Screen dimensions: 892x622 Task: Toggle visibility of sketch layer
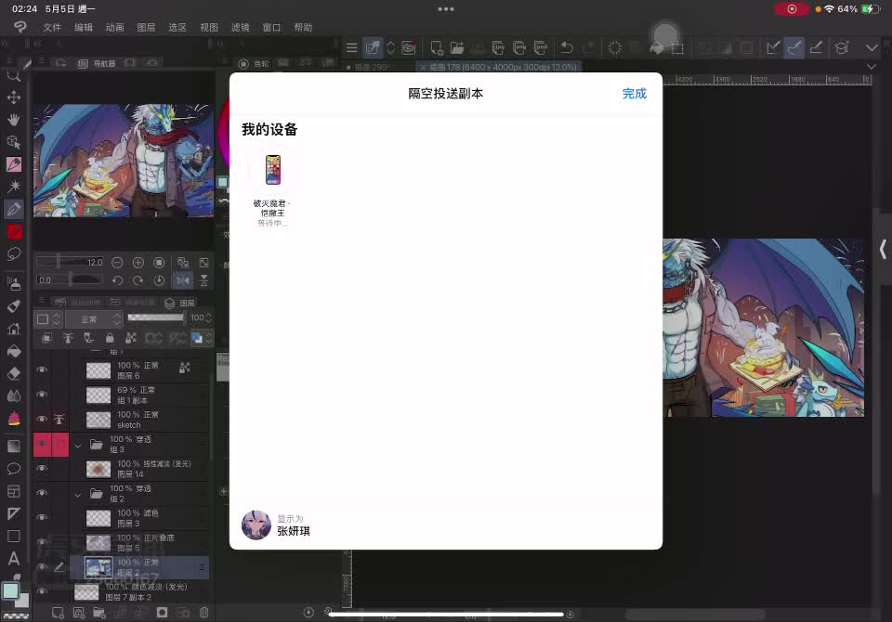[42, 419]
